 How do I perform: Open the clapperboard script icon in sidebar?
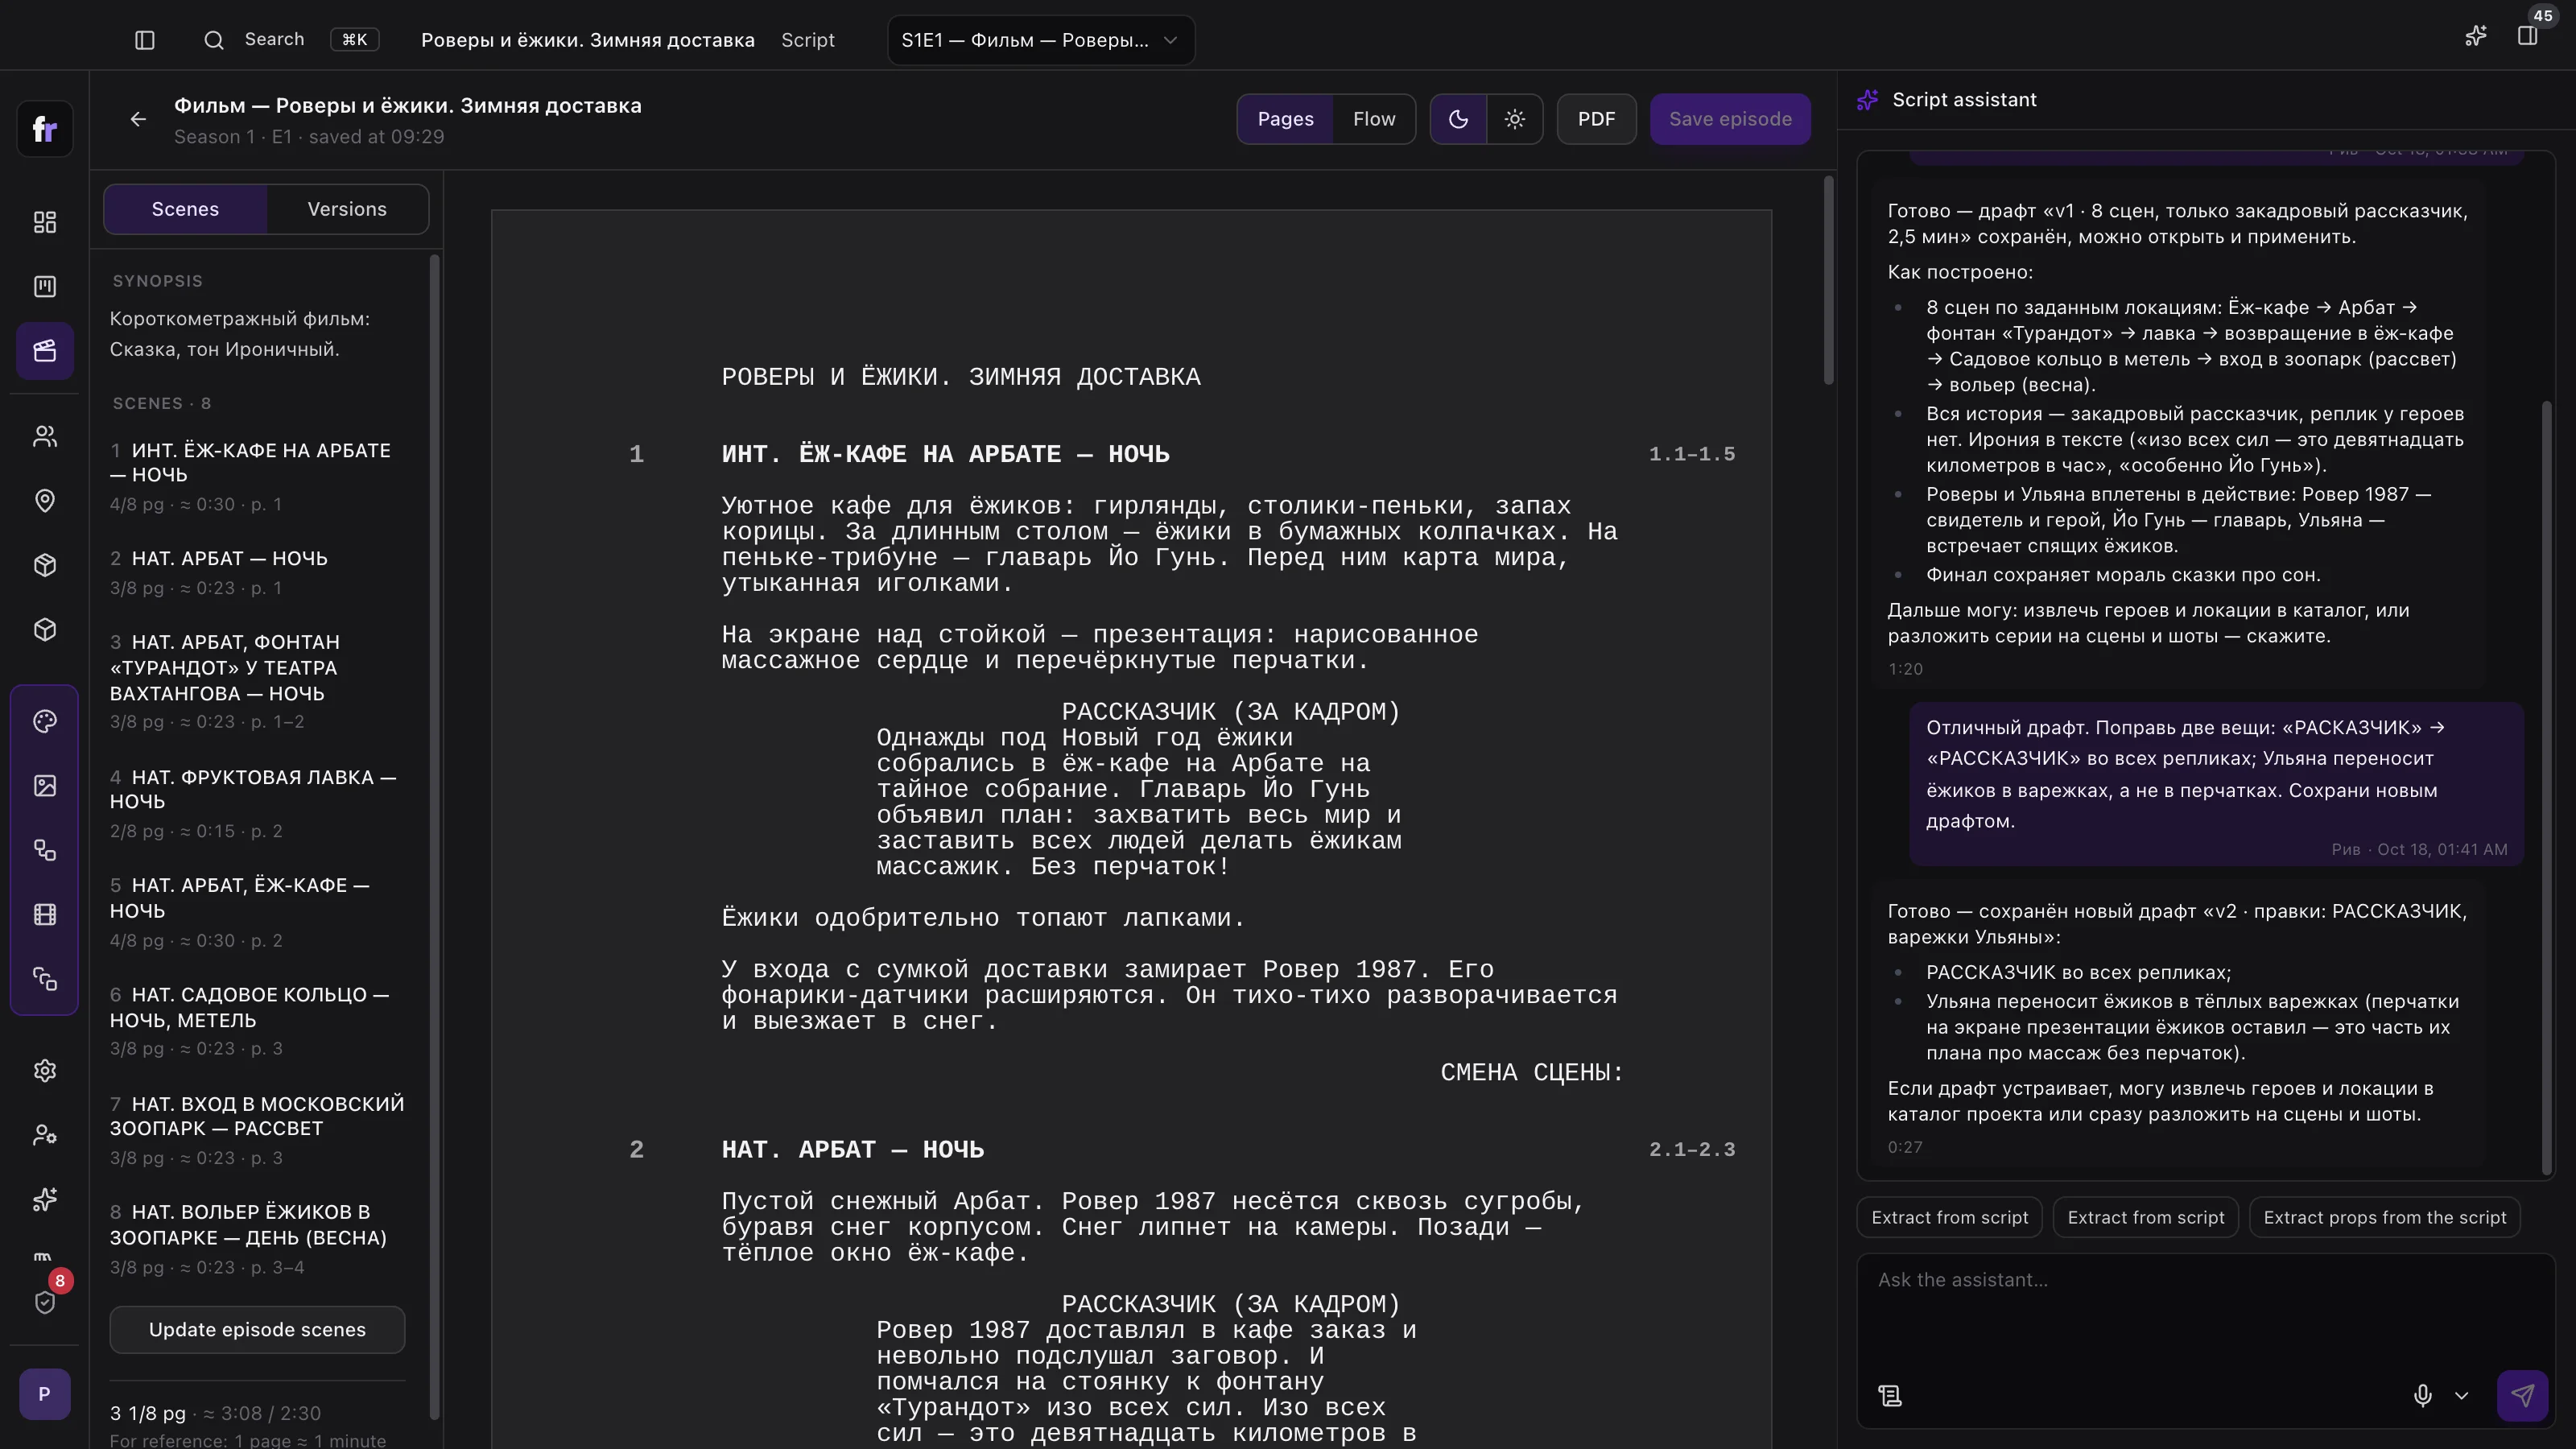pos(45,351)
